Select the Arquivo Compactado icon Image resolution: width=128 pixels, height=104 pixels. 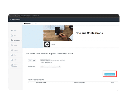(x=12, y=65)
